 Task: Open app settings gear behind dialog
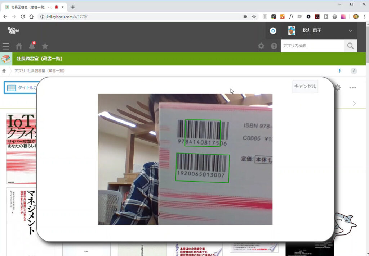click(337, 88)
